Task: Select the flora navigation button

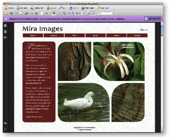Action: click(x=75, y=35)
